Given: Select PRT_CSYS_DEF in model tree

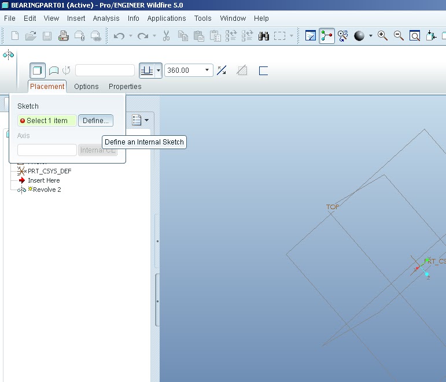Looking at the screenshot, I should coord(50,171).
